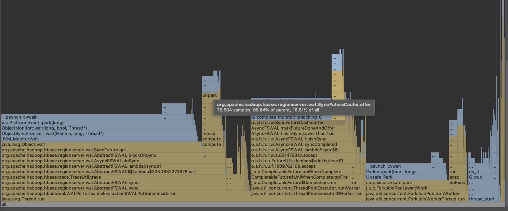Screen dimensions: 508x211
Task: Click the CompletableFuture$UniWhenComplete.tryFire frame
Action: tap(300, 177)
